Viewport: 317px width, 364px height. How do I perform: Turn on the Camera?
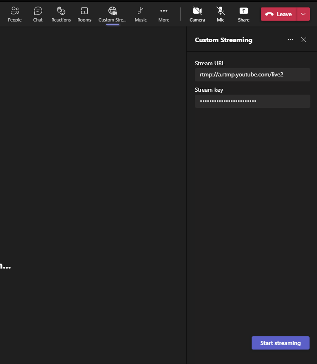pos(197,14)
